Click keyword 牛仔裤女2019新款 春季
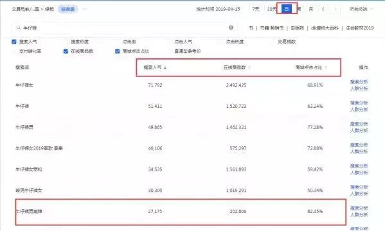 tap(39, 148)
